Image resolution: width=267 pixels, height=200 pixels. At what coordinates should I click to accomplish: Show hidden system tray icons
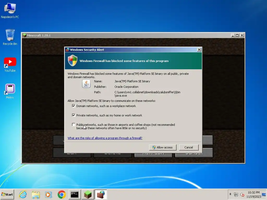[230, 194]
